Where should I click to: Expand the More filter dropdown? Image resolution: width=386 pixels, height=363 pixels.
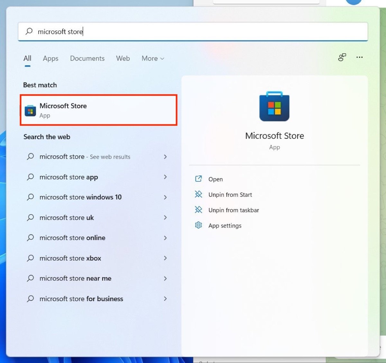click(x=153, y=58)
